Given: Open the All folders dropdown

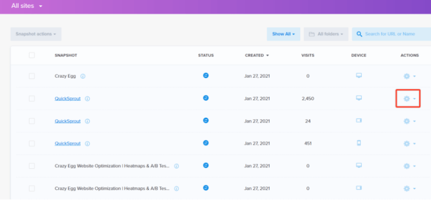Looking at the screenshot, I should pyautogui.click(x=326, y=34).
